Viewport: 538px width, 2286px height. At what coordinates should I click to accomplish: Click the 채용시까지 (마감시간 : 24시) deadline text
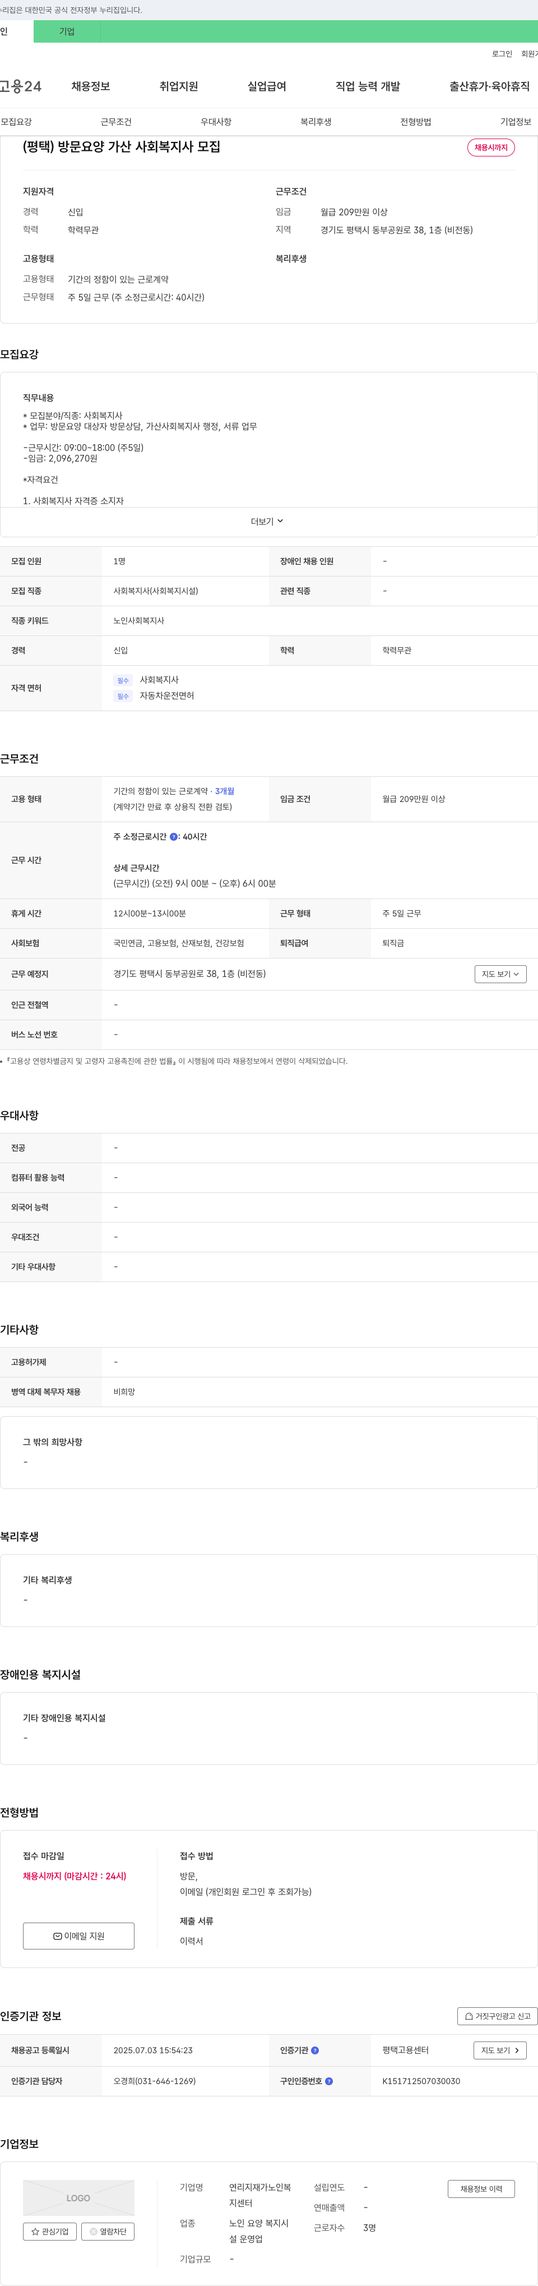75,1876
